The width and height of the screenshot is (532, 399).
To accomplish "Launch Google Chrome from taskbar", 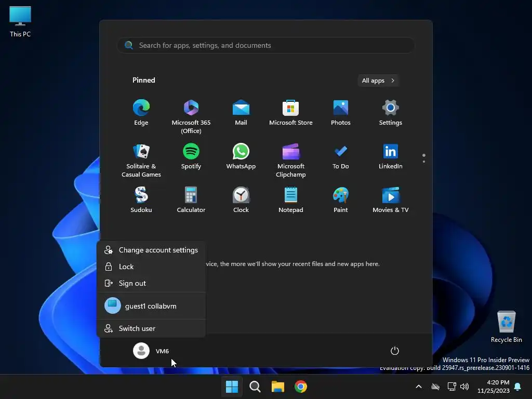I will pyautogui.click(x=301, y=387).
